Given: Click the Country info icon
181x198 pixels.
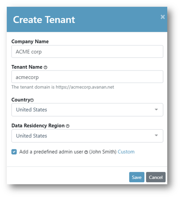Looking at the screenshot, I should point(32,100).
